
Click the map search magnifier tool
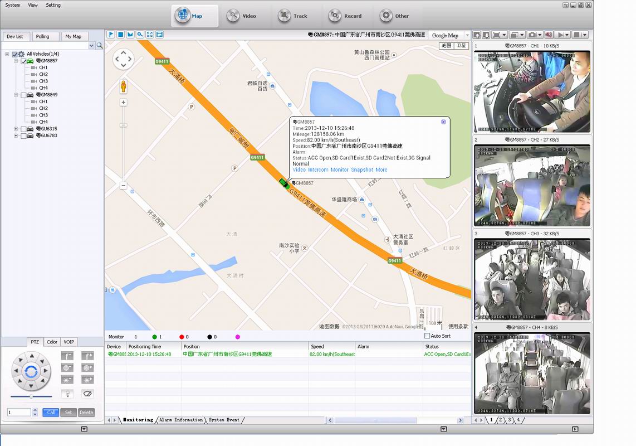(x=140, y=35)
